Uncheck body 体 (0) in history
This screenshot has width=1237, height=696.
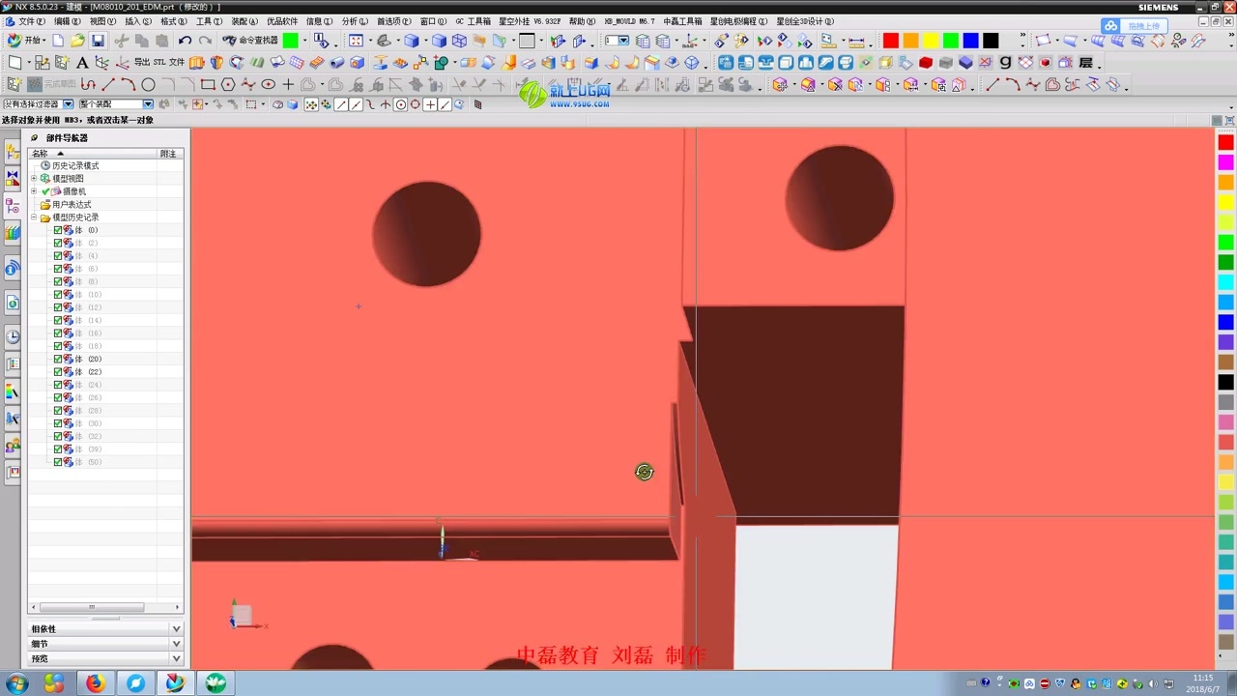pos(58,230)
